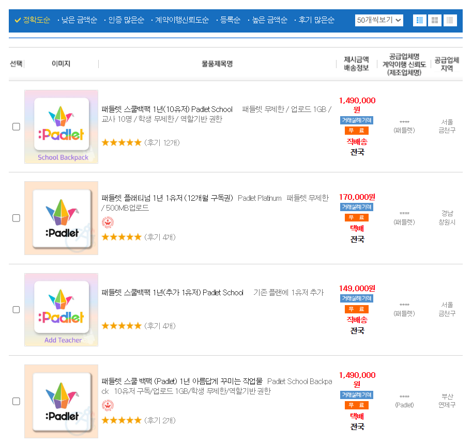Click 거래실례가격 badge on 149,000원 item
The width and height of the screenshot is (472, 445).
click(x=357, y=298)
